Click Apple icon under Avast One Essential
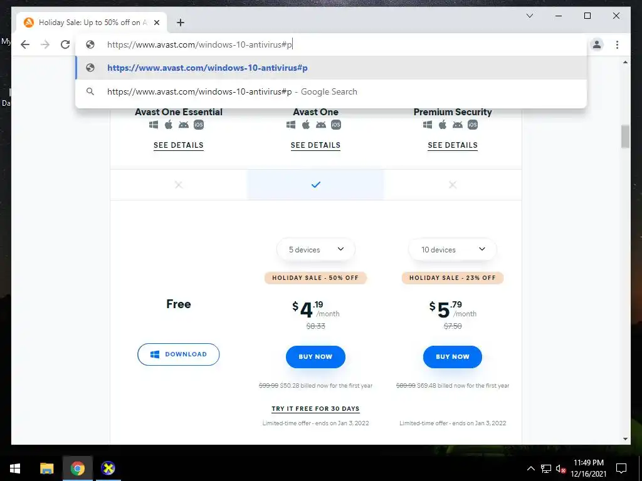 click(x=169, y=125)
